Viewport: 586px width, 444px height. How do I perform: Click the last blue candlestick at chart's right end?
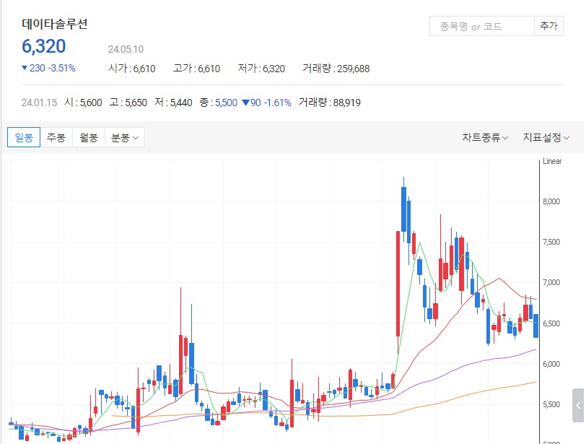click(535, 325)
